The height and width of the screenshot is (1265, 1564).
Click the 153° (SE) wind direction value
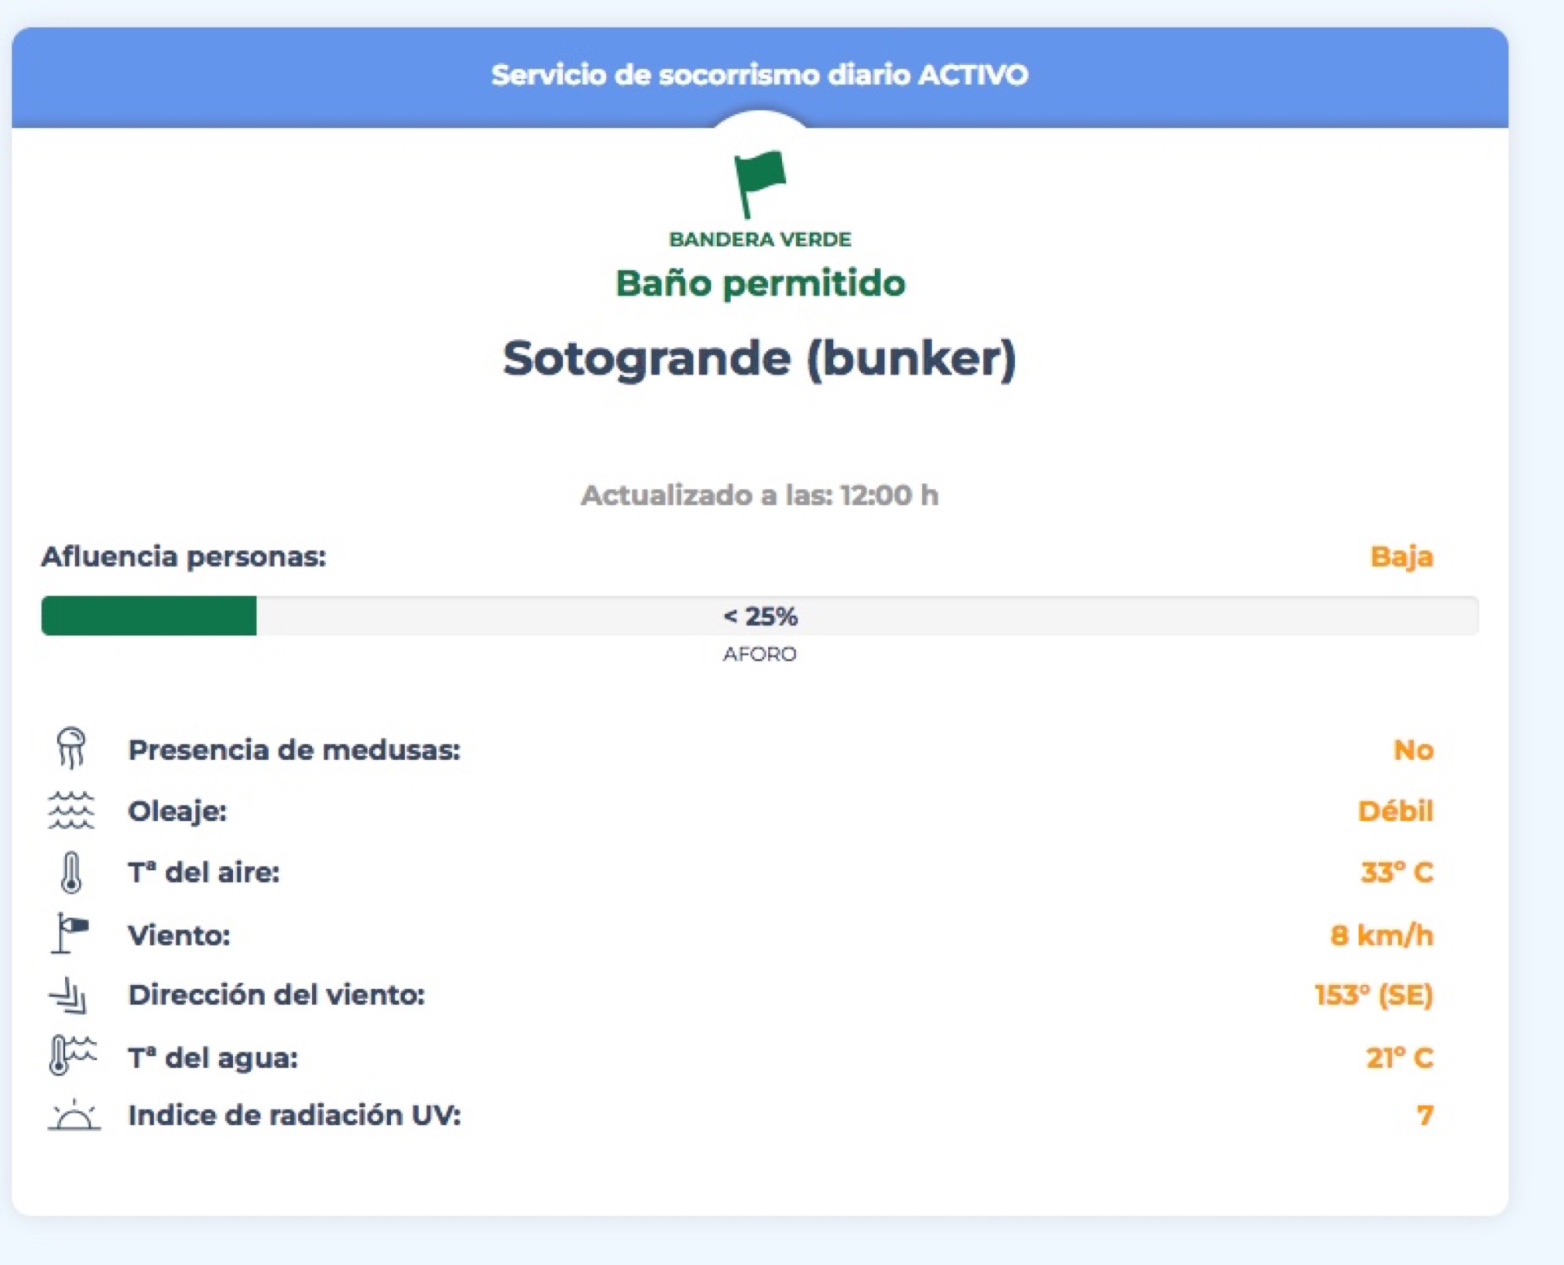(1374, 994)
